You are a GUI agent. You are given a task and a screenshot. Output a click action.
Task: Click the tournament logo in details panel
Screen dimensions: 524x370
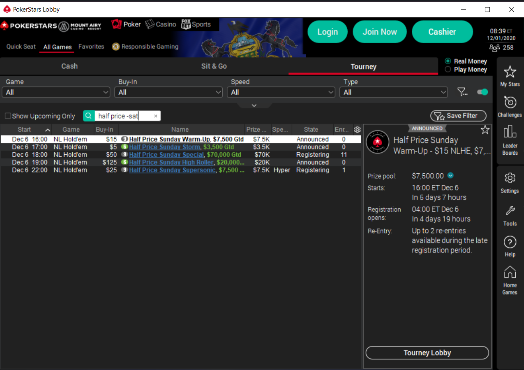click(x=377, y=142)
